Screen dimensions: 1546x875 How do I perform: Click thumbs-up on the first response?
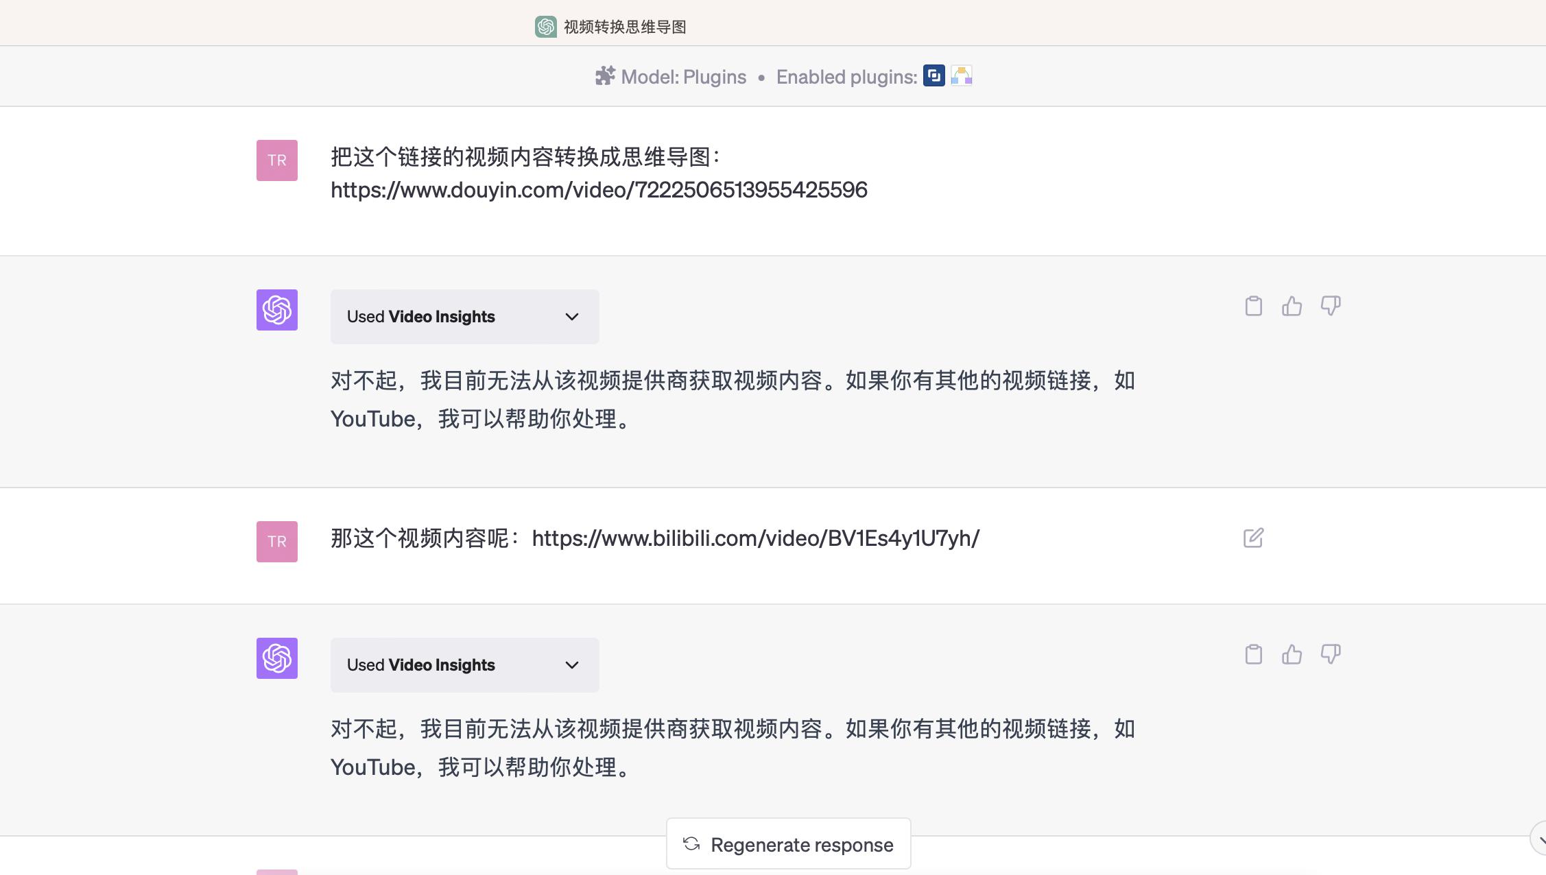[x=1292, y=307]
